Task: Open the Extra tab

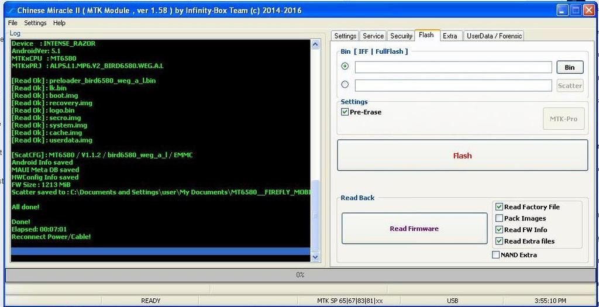Action: (x=450, y=36)
